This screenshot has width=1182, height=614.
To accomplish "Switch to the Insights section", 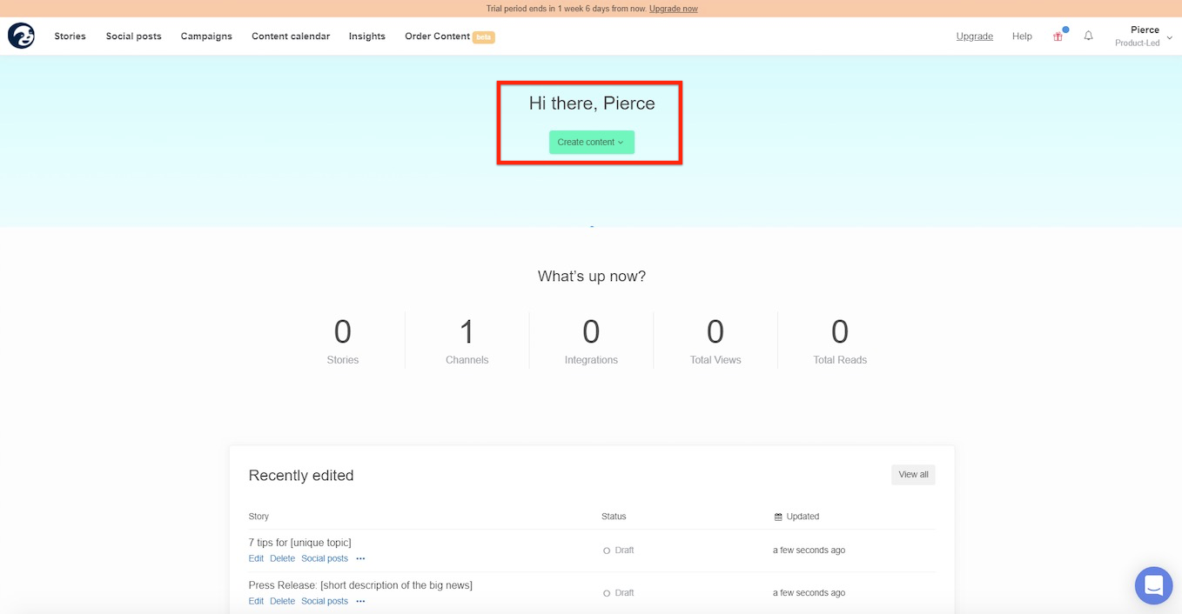I will tap(366, 36).
